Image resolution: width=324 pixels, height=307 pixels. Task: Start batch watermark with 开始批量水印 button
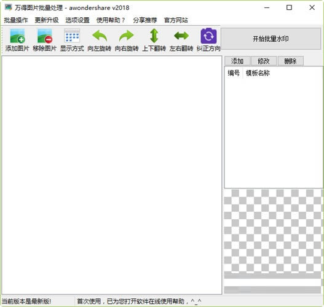coord(271,39)
